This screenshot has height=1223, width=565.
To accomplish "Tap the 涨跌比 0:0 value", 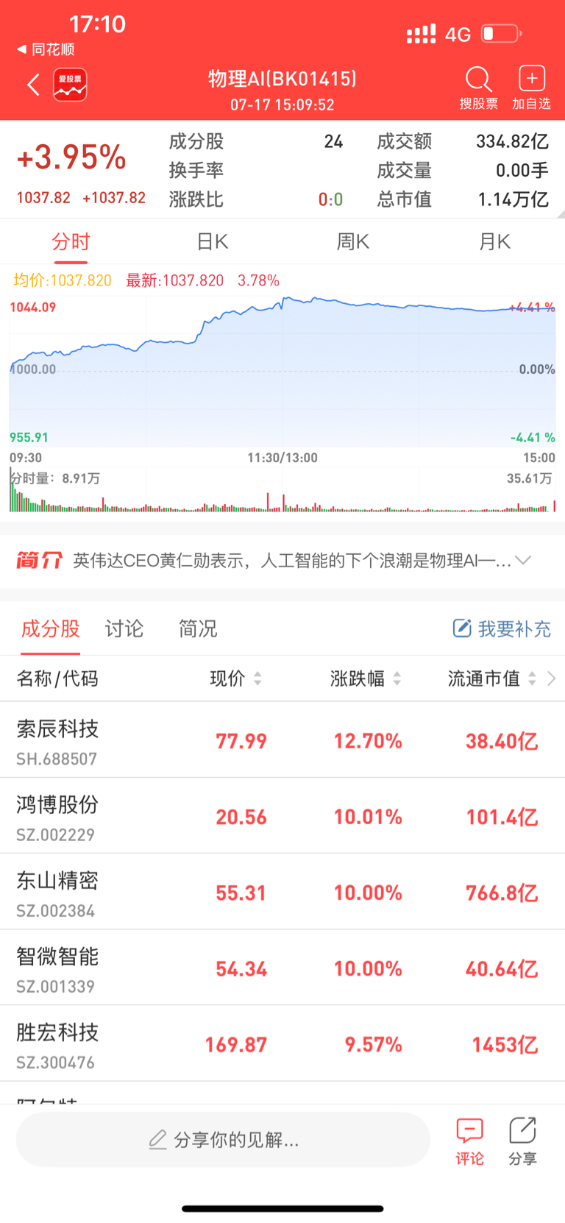I will (330, 199).
